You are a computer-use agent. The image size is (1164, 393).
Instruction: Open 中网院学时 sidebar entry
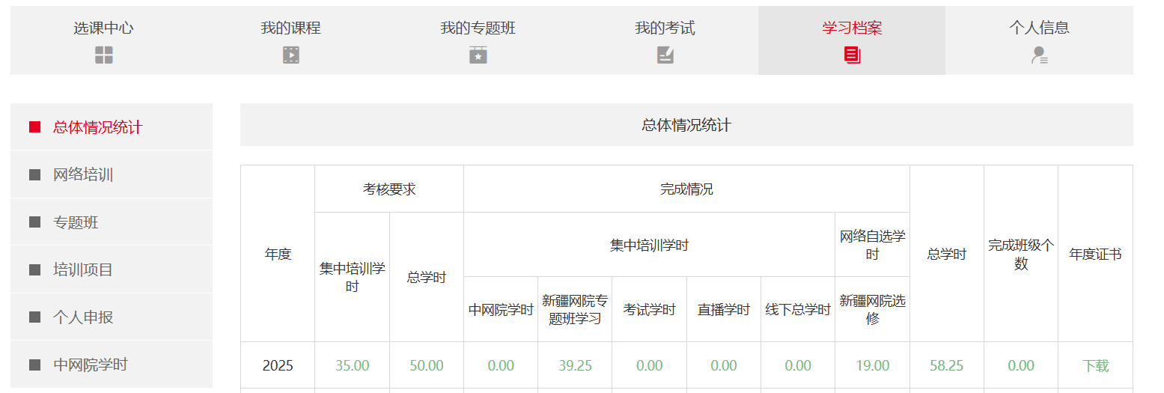pyautogui.click(x=91, y=365)
